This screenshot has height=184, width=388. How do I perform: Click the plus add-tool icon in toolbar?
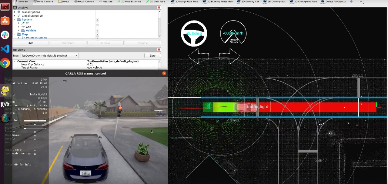351,2
